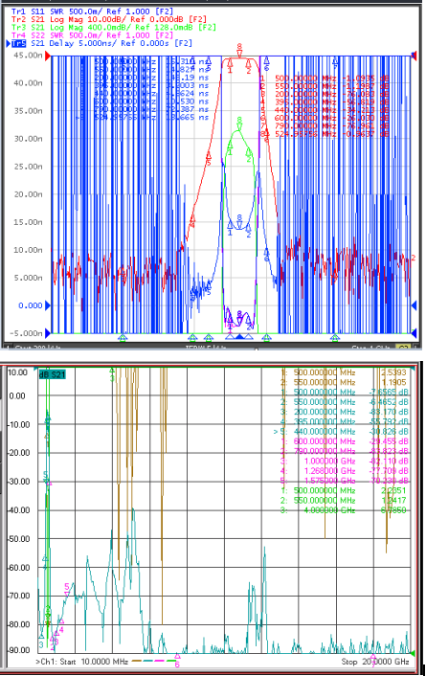
Task: Click the trace color legend next to Ch1 Start
Action: (154, 661)
